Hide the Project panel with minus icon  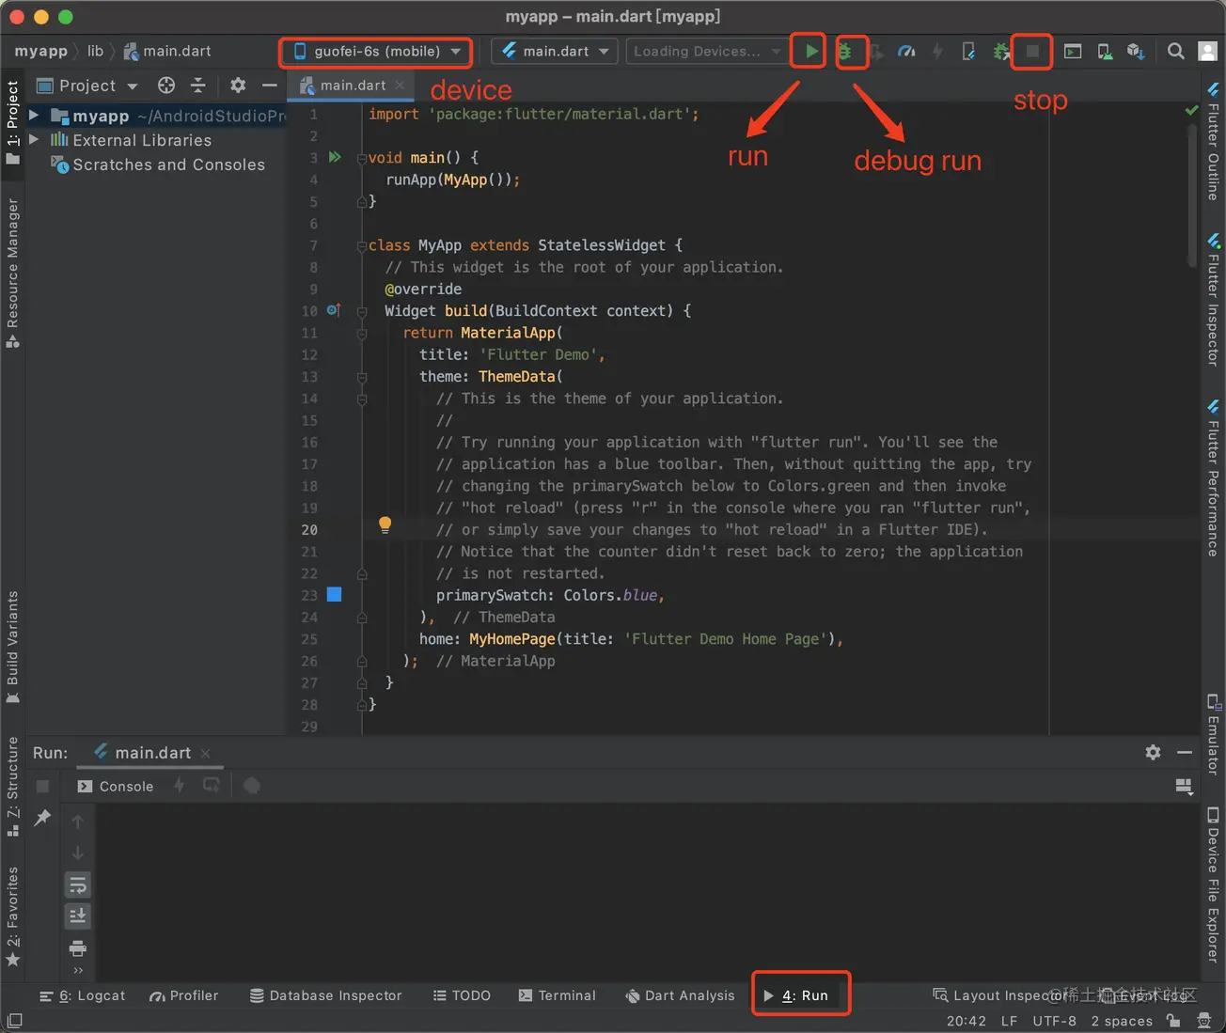[x=270, y=86]
